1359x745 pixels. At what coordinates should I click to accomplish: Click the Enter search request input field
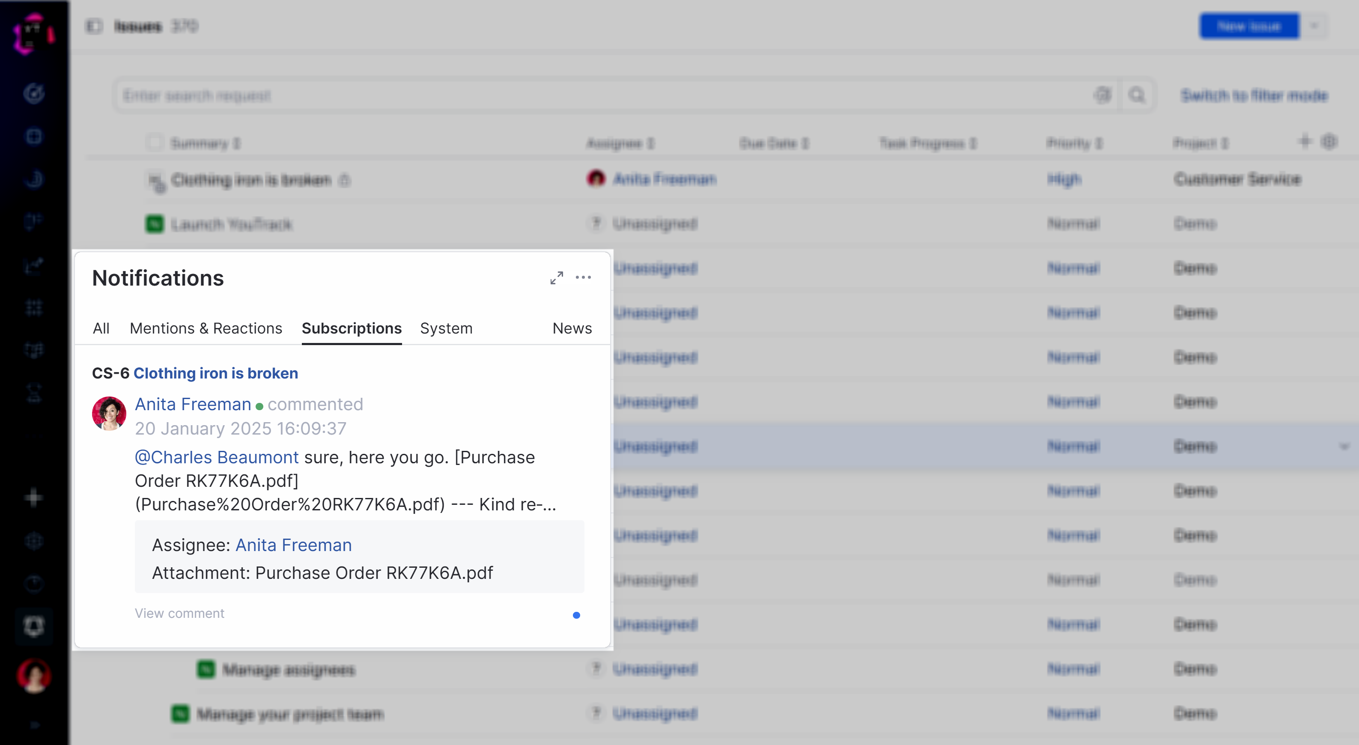click(580, 95)
